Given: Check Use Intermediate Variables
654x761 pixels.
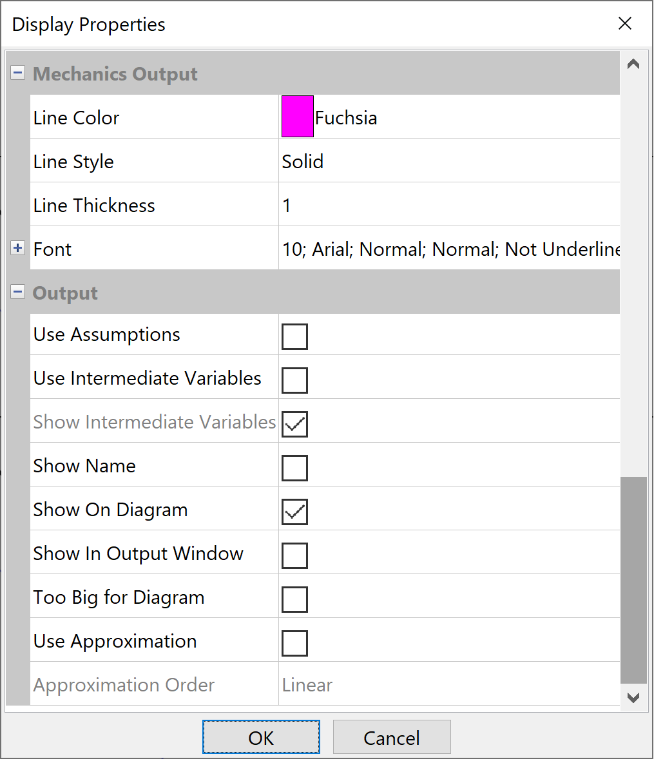Looking at the screenshot, I should click(x=294, y=380).
